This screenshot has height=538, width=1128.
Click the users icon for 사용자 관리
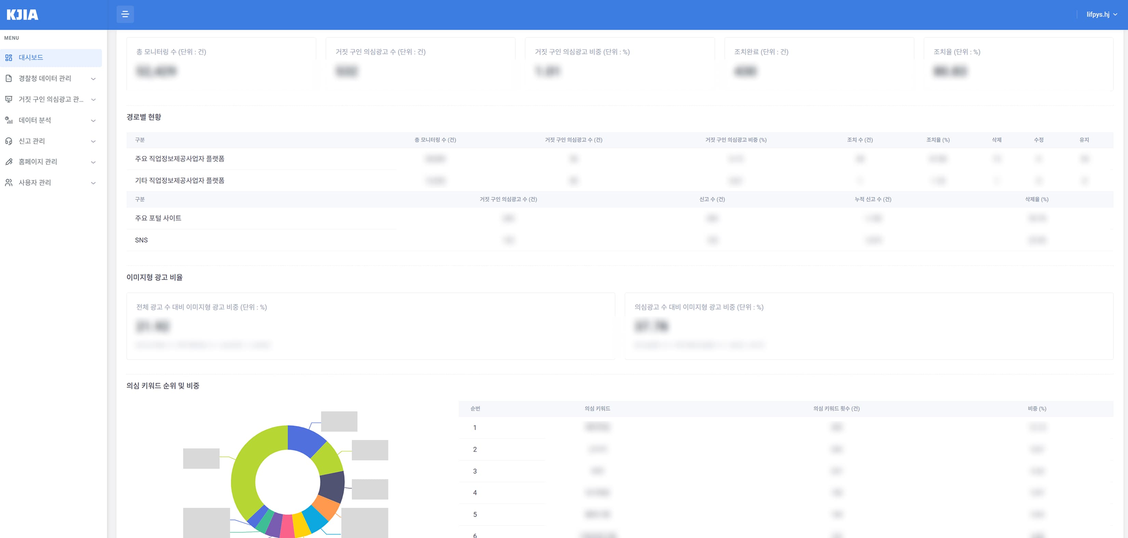click(9, 182)
